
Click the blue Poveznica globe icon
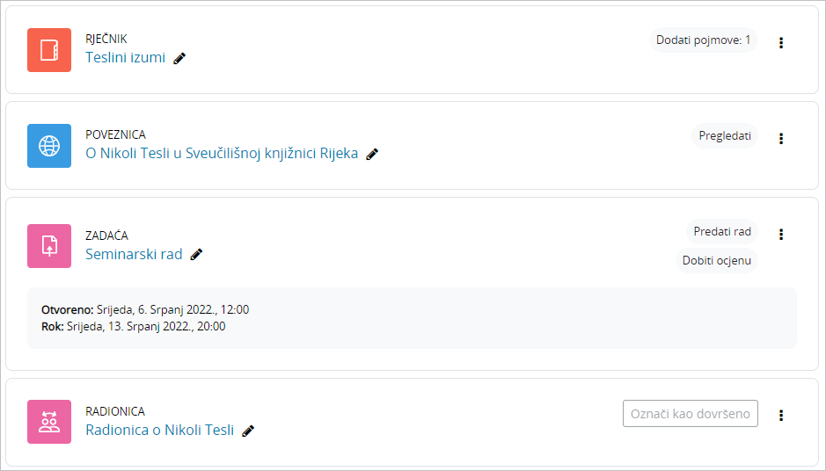tap(49, 146)
